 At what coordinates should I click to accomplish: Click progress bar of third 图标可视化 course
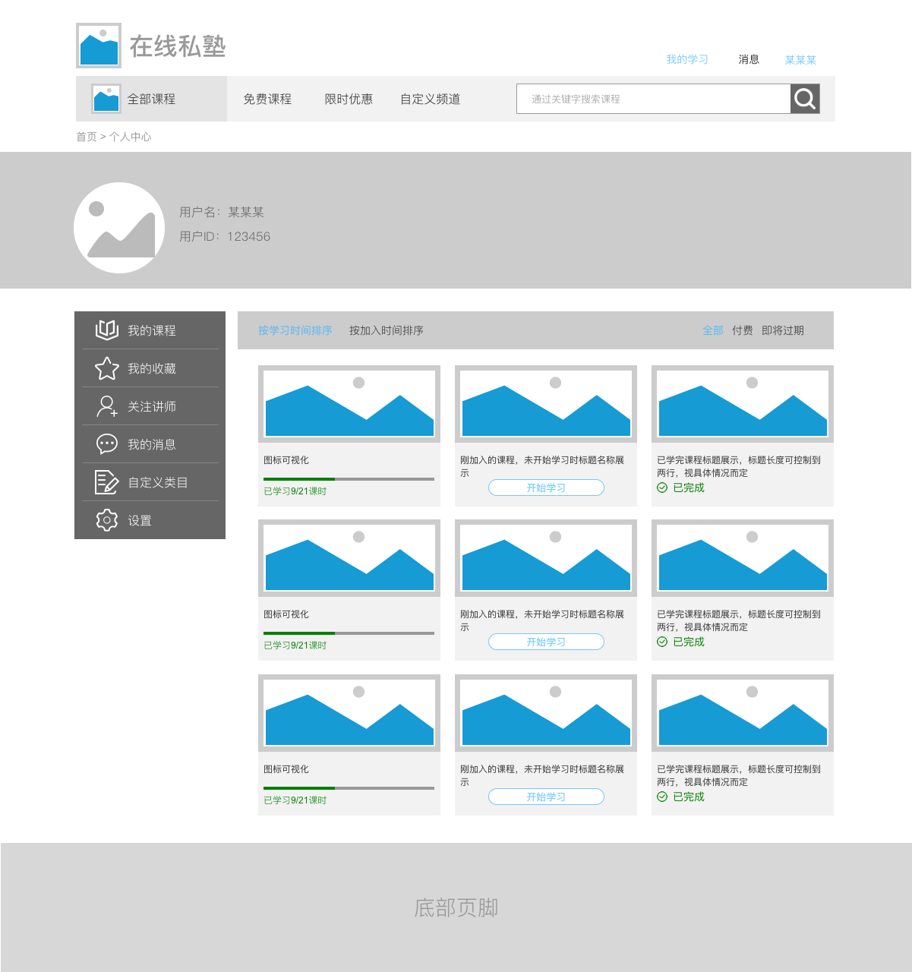point(349,788)
